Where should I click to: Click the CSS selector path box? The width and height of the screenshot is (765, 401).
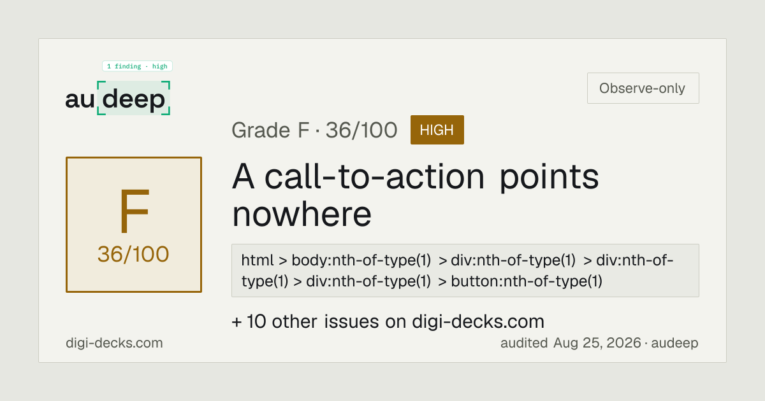[x=465, y=271]
